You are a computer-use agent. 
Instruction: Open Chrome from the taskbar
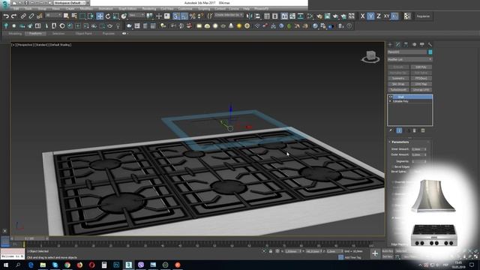pyautogui.click(x=67, y=265)
